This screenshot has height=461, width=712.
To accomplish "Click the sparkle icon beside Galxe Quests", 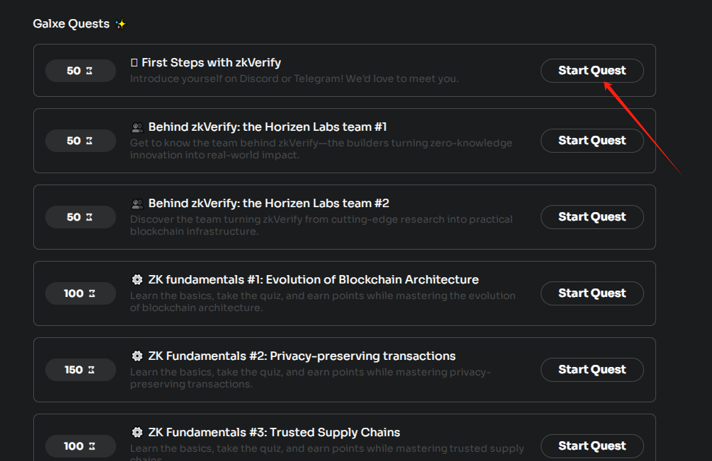I will [x=120, y=24].
